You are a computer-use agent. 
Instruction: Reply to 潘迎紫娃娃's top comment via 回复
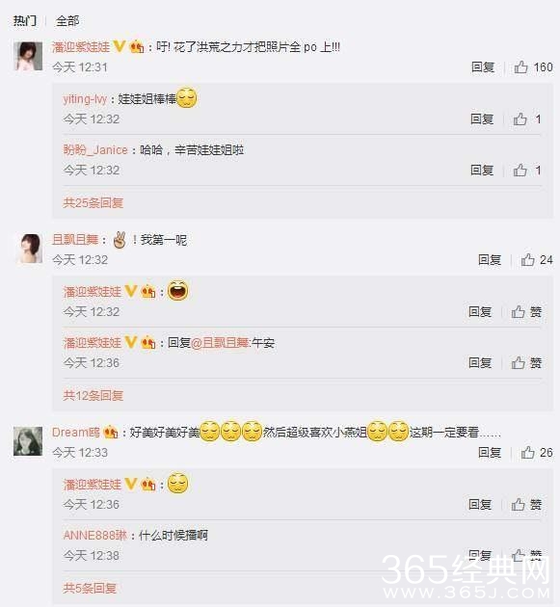(483, 67)
